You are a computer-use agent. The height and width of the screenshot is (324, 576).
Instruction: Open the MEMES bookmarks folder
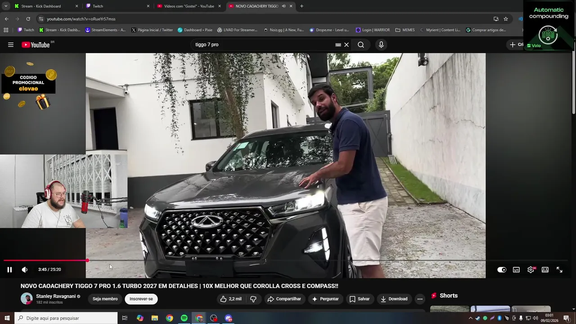coord(405,30)
